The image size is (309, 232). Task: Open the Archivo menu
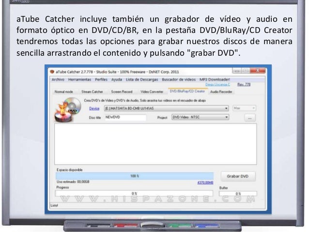(58, 79)
